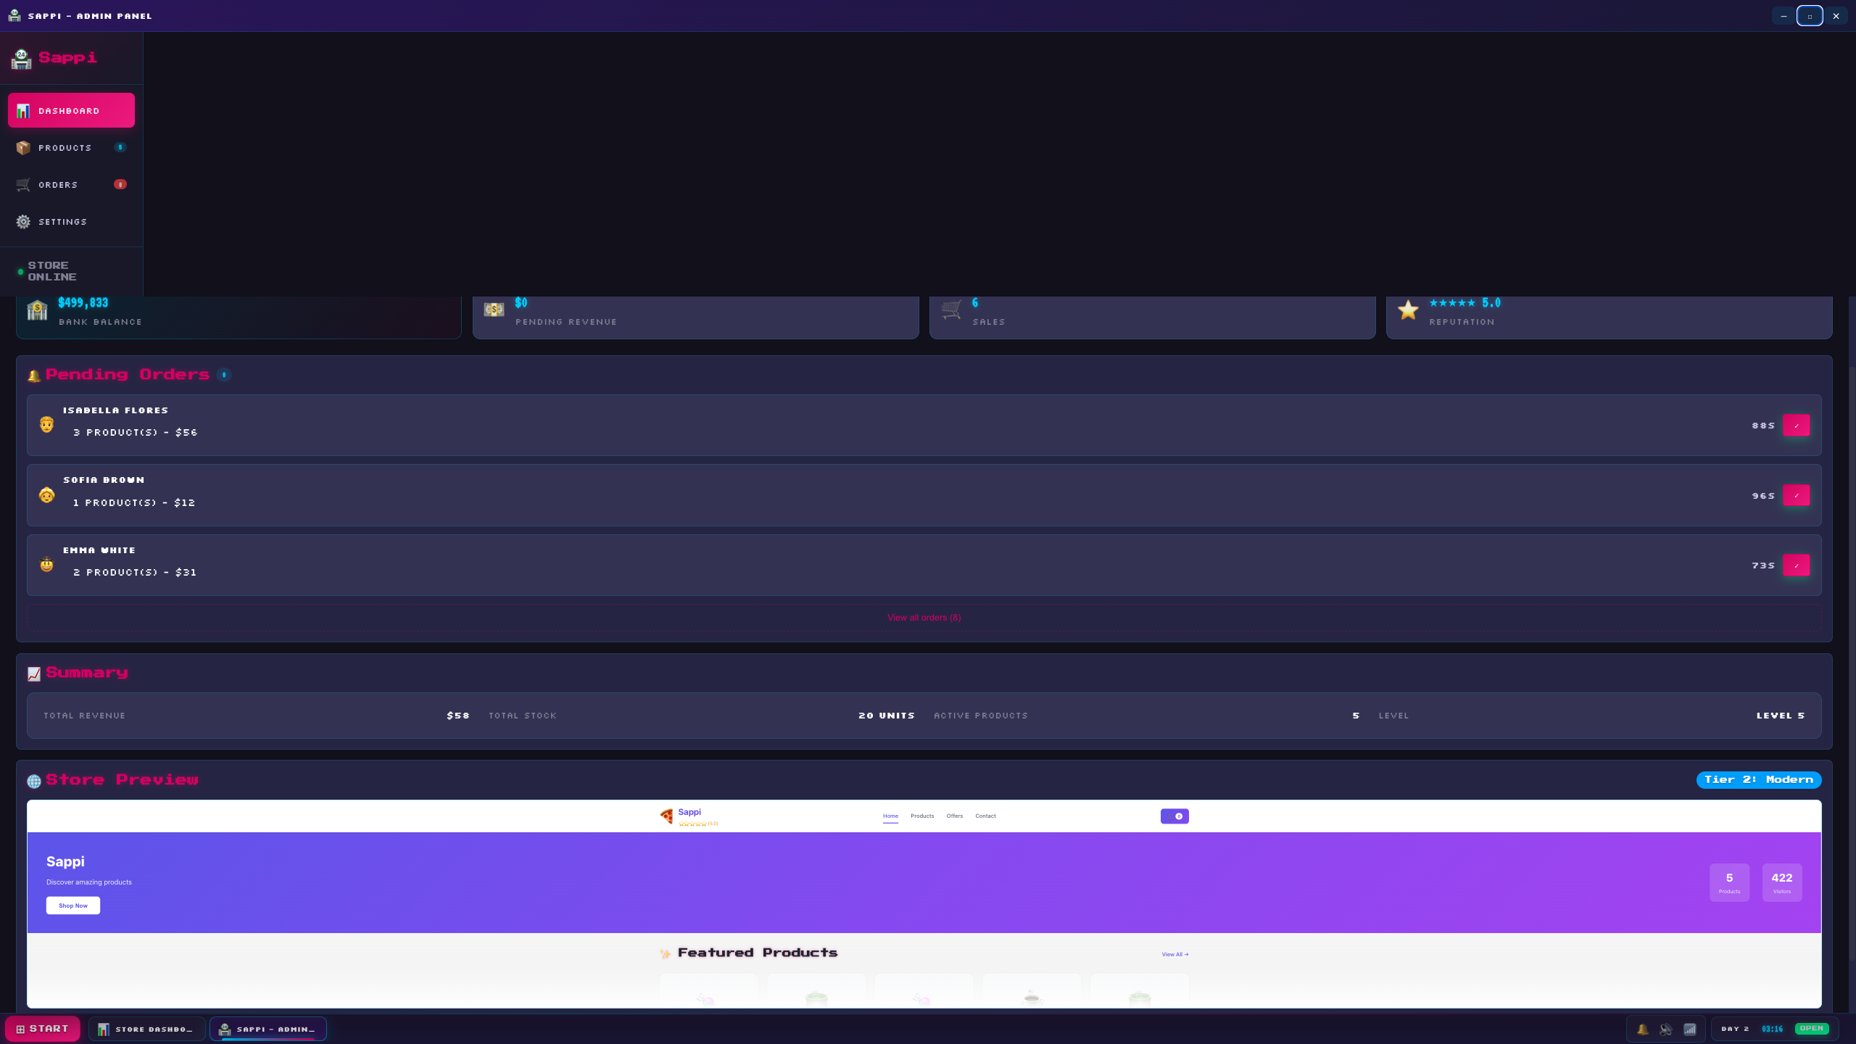The width and height of the screenshot is (1856, 1044).
Task: Click the Start button in the taskbar
Action: 43,1029
